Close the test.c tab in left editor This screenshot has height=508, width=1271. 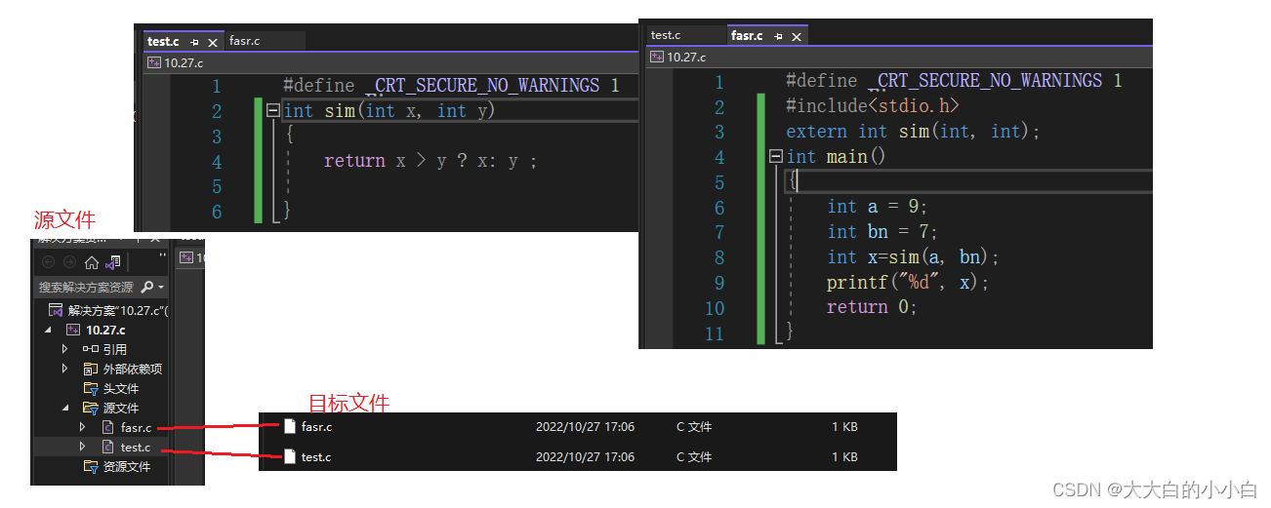coord(212,42)
